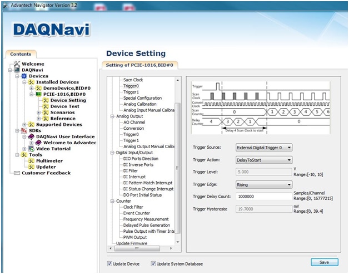The image size is (349, 274).
Task: Select DO Port Initial Status item
Action: pyautogui.click(x=142, y=195)
